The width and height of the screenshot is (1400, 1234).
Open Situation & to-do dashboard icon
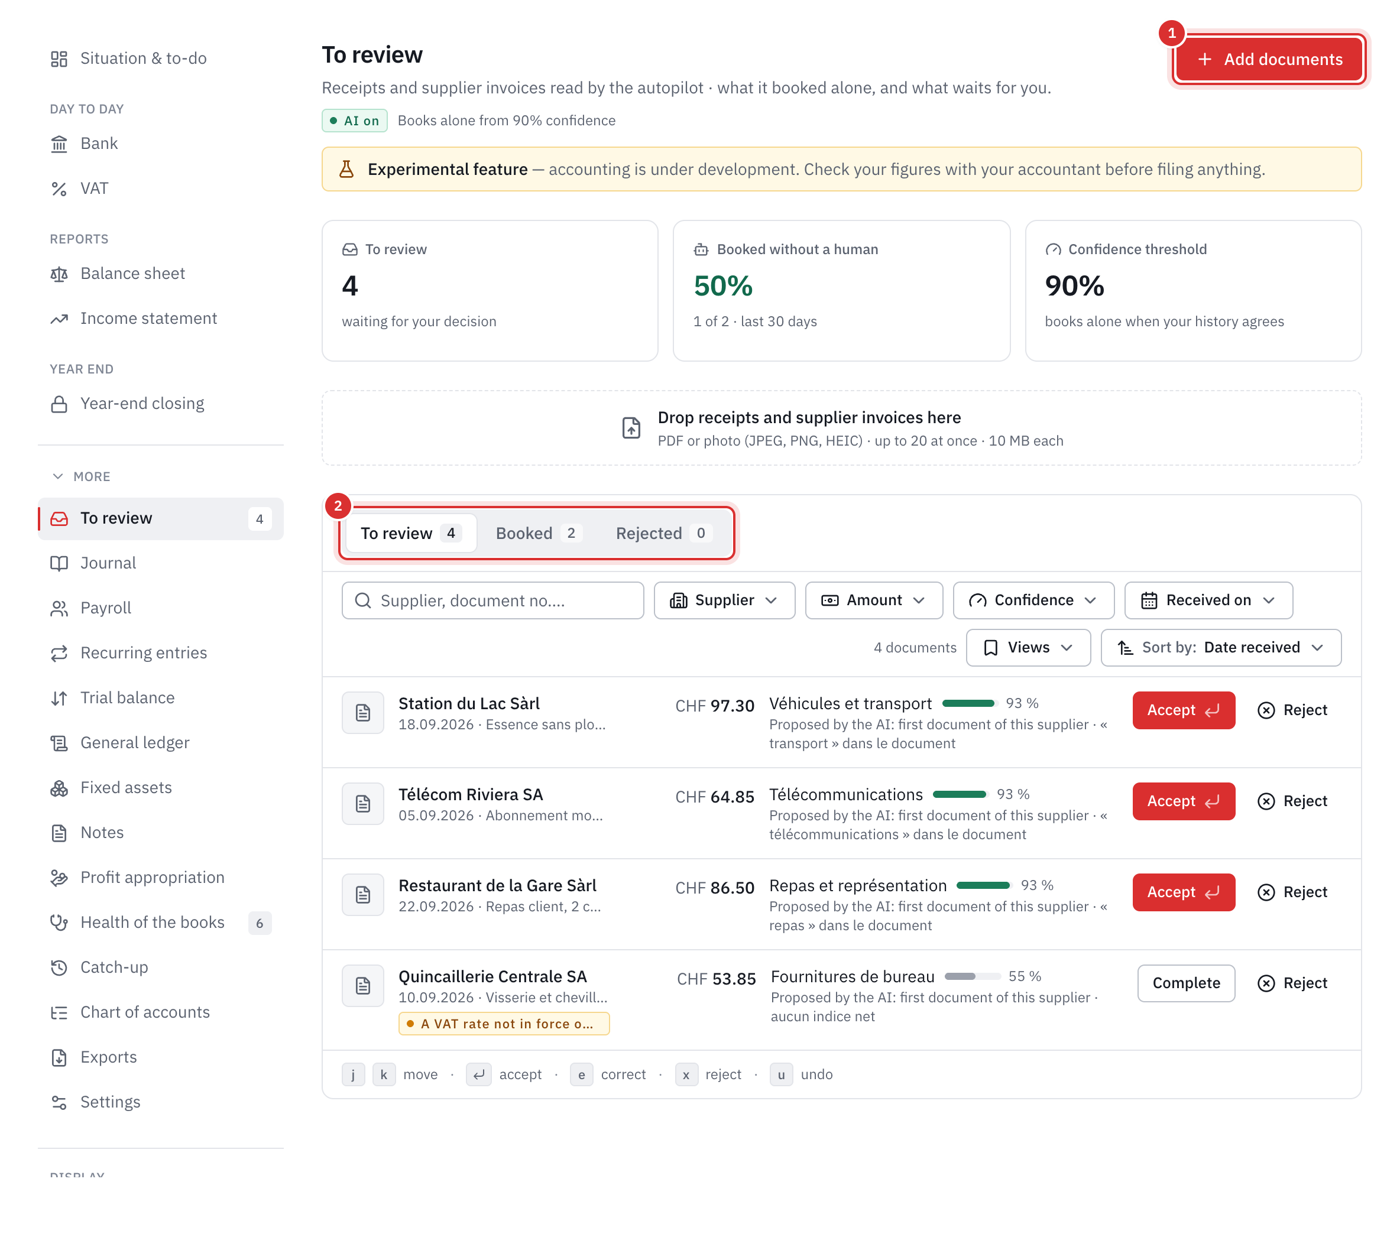tap(59, 59)
